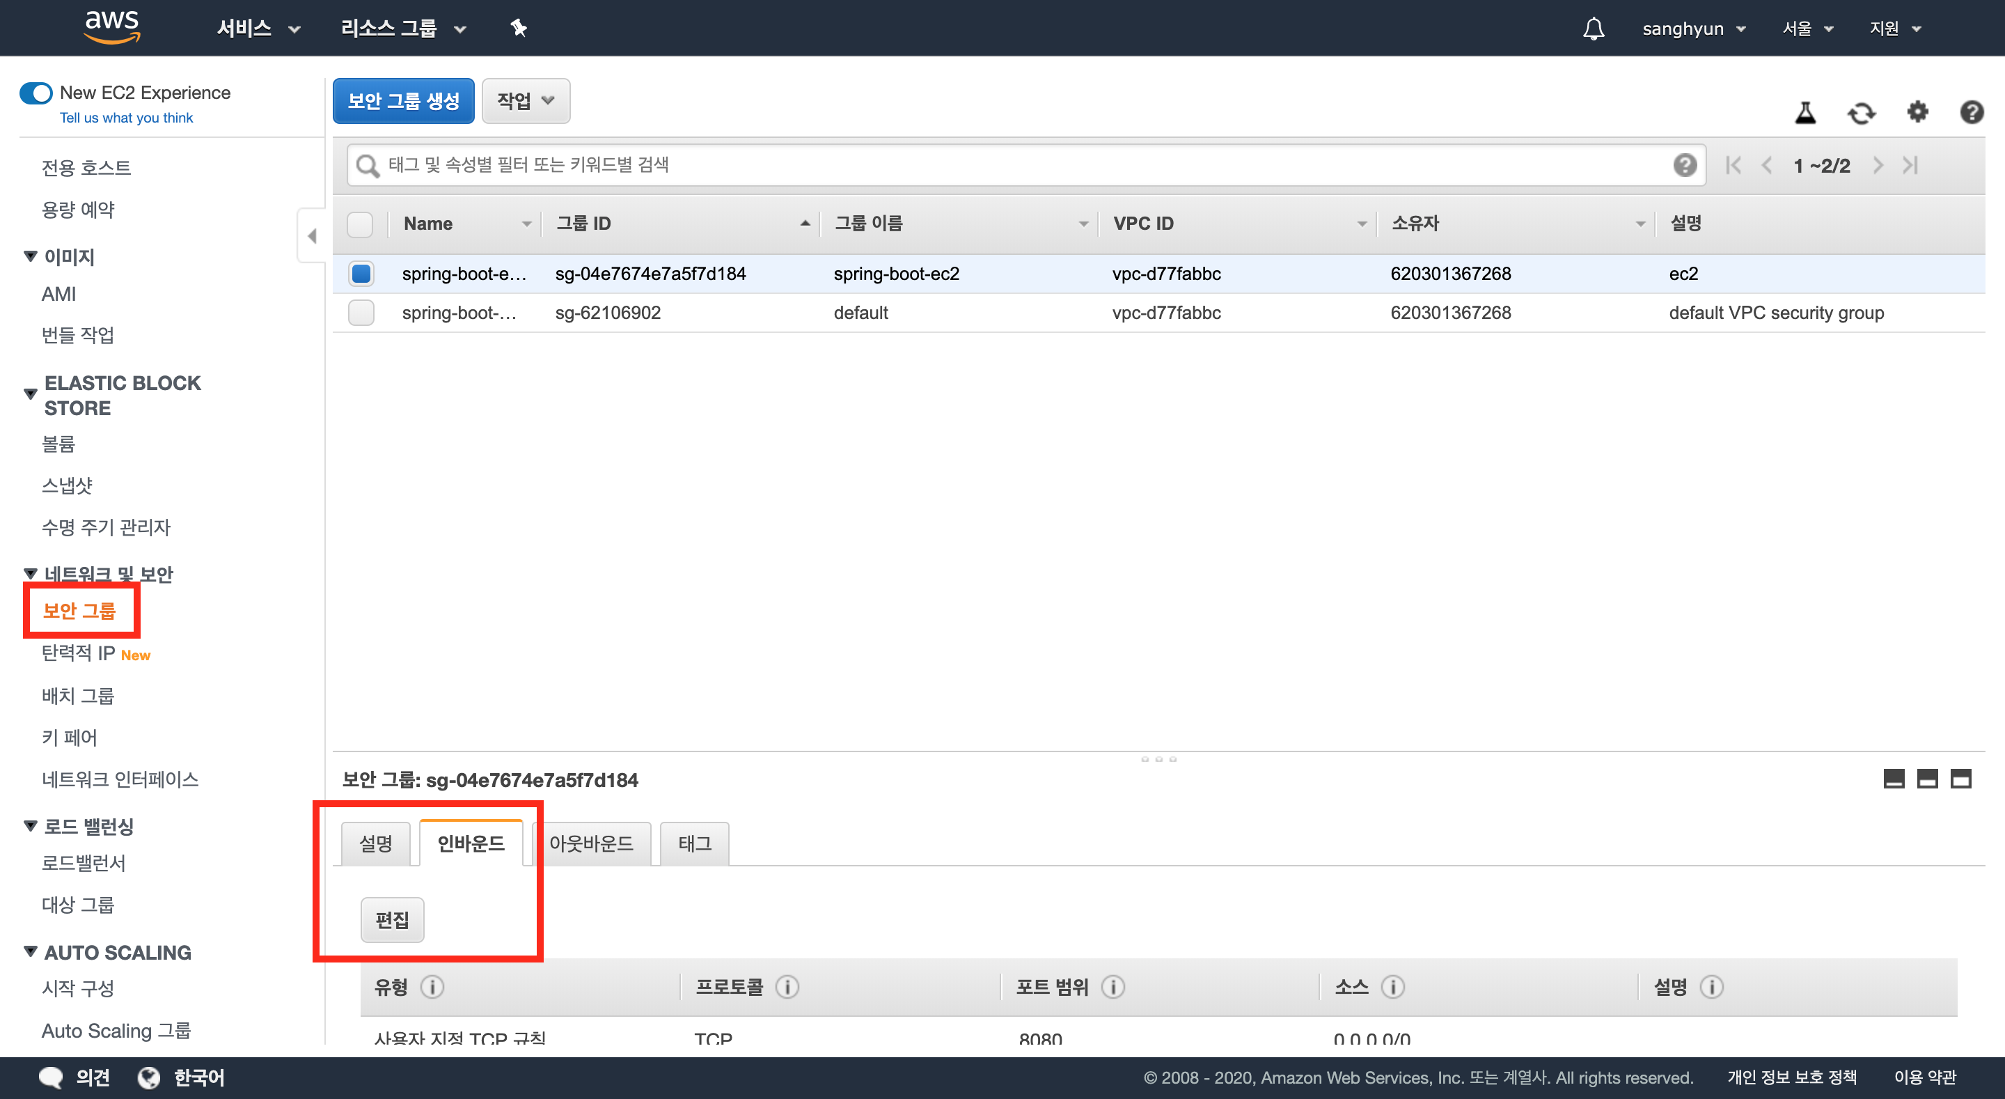The width and height of the screenshot is (2005, 1099).
Task: Click the info icon next to 포트 범위
Action: coord(1113,987)
